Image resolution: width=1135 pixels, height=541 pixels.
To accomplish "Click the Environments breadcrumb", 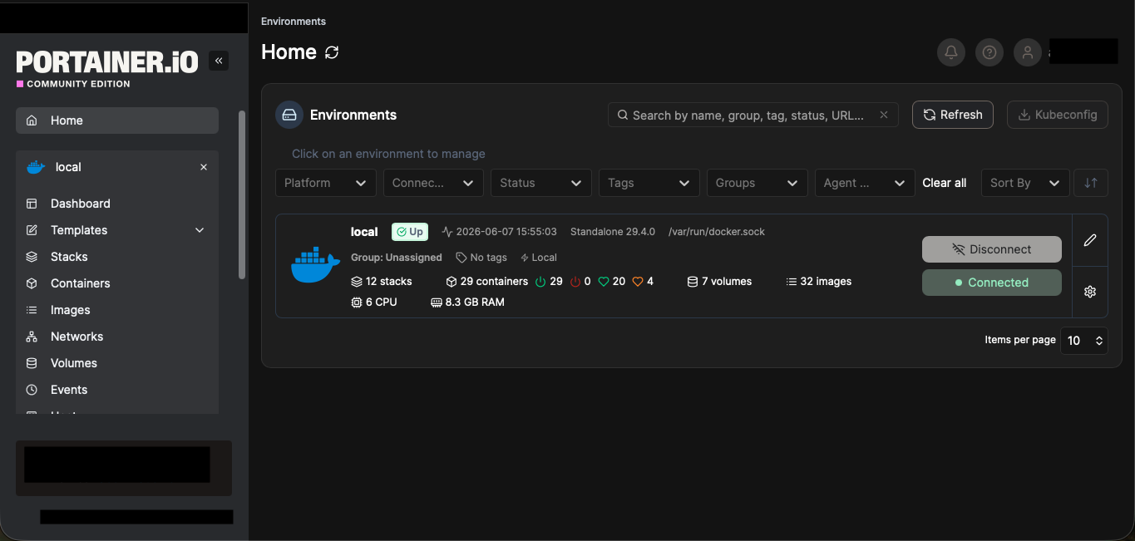I will 294,22.
